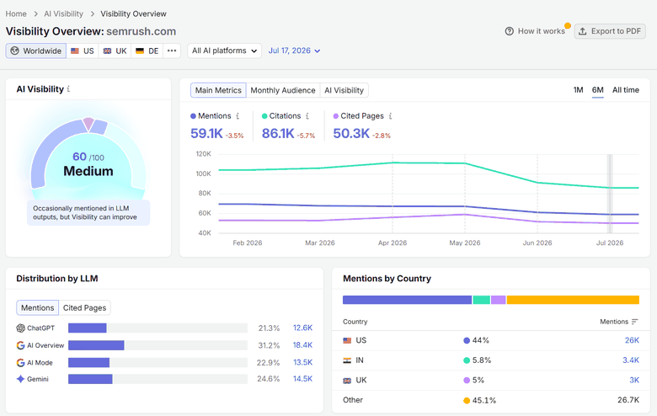The width and height of the screenshot is (657, 416).
Task: Open ChatGPT mentions value 12.6K
Action: click(x=302, y=328)
